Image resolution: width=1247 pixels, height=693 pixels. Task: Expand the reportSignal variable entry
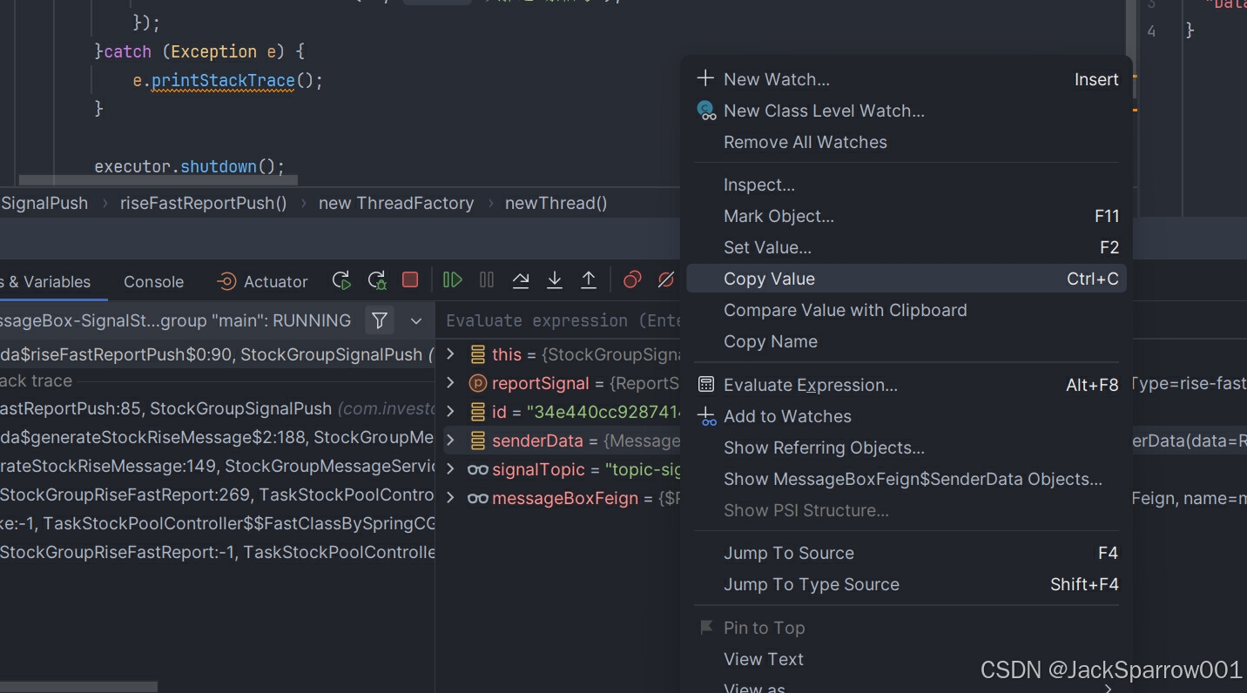450,383
